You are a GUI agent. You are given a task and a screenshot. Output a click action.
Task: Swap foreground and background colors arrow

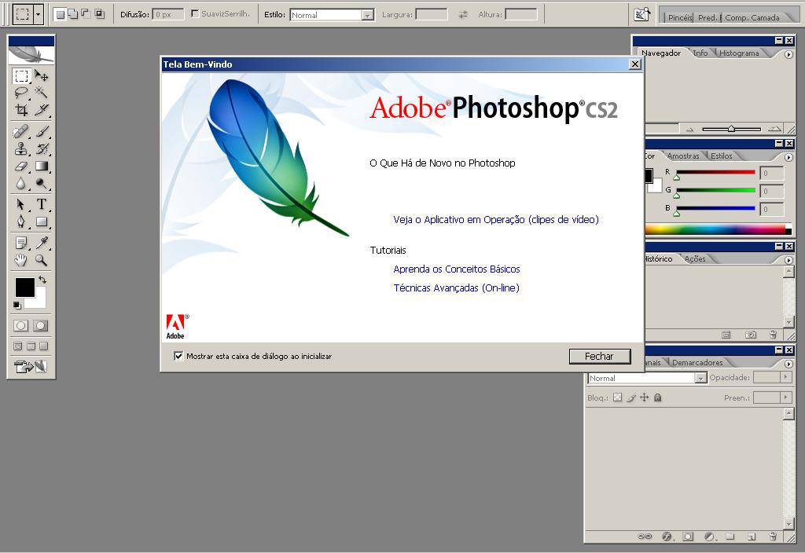[x=42, y=280]
